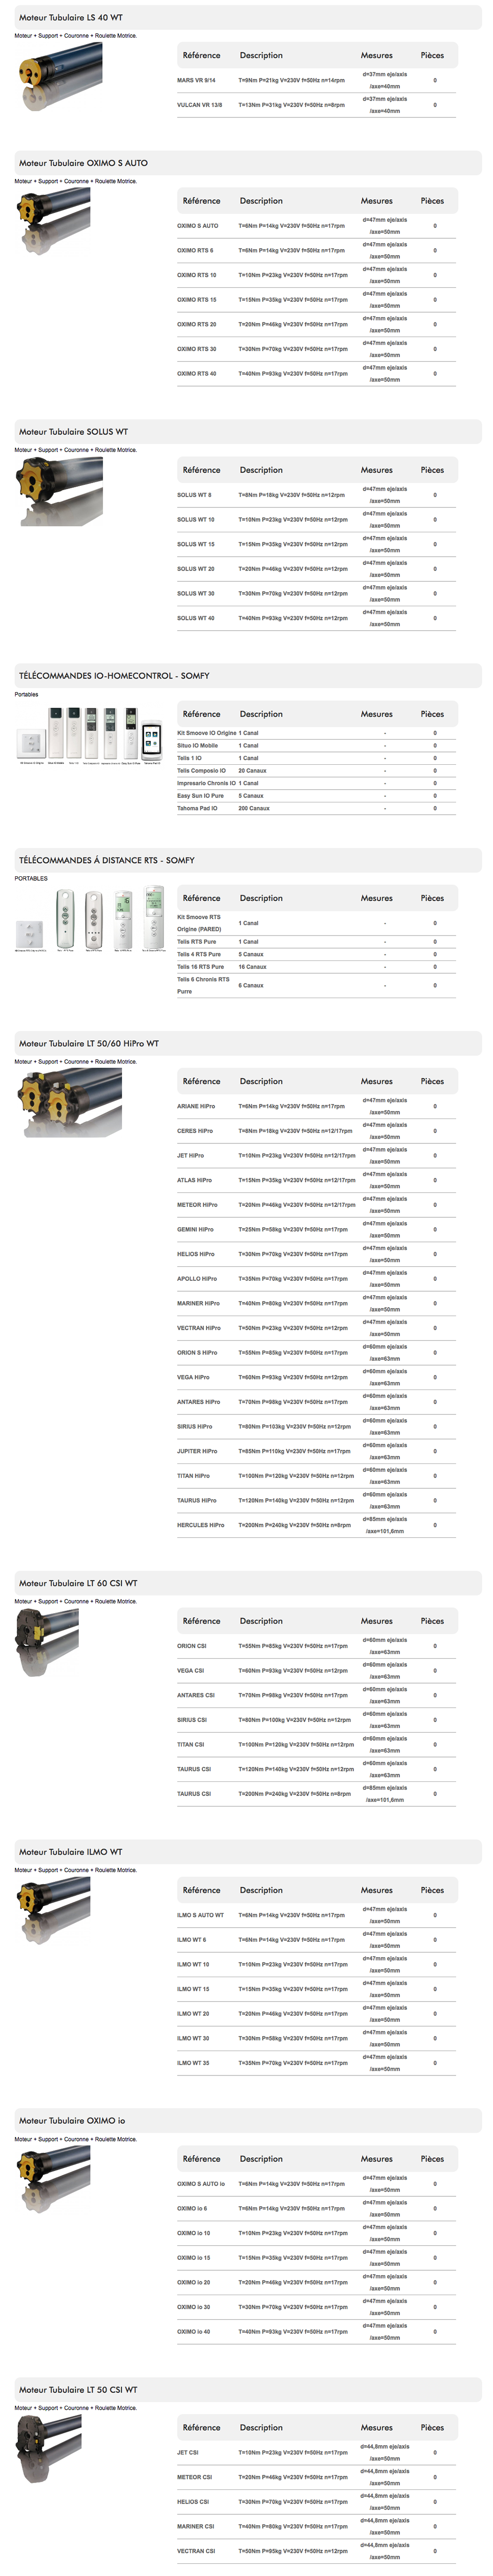Viewport: 493px width, 2576px height.
Task: Click the Pièces quantity for MARS VR 9/14
Action: (435, 80)
